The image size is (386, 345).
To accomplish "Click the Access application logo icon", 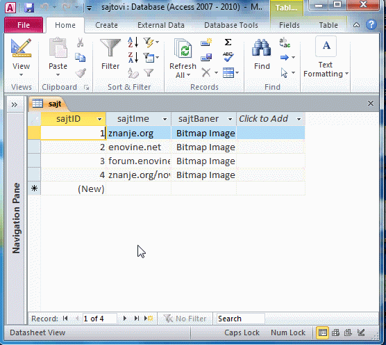I will point(10,8).
